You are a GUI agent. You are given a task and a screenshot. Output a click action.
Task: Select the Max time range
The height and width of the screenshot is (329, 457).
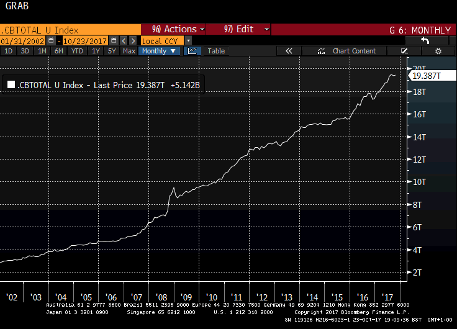tap(129, 51)
